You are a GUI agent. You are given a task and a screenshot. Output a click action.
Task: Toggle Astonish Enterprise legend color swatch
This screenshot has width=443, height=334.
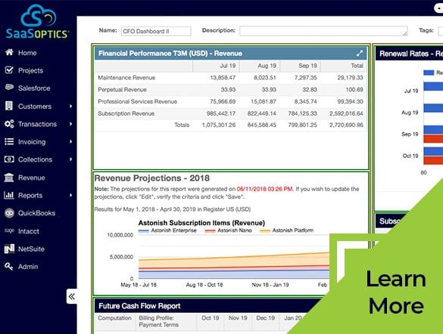point(144,230)
